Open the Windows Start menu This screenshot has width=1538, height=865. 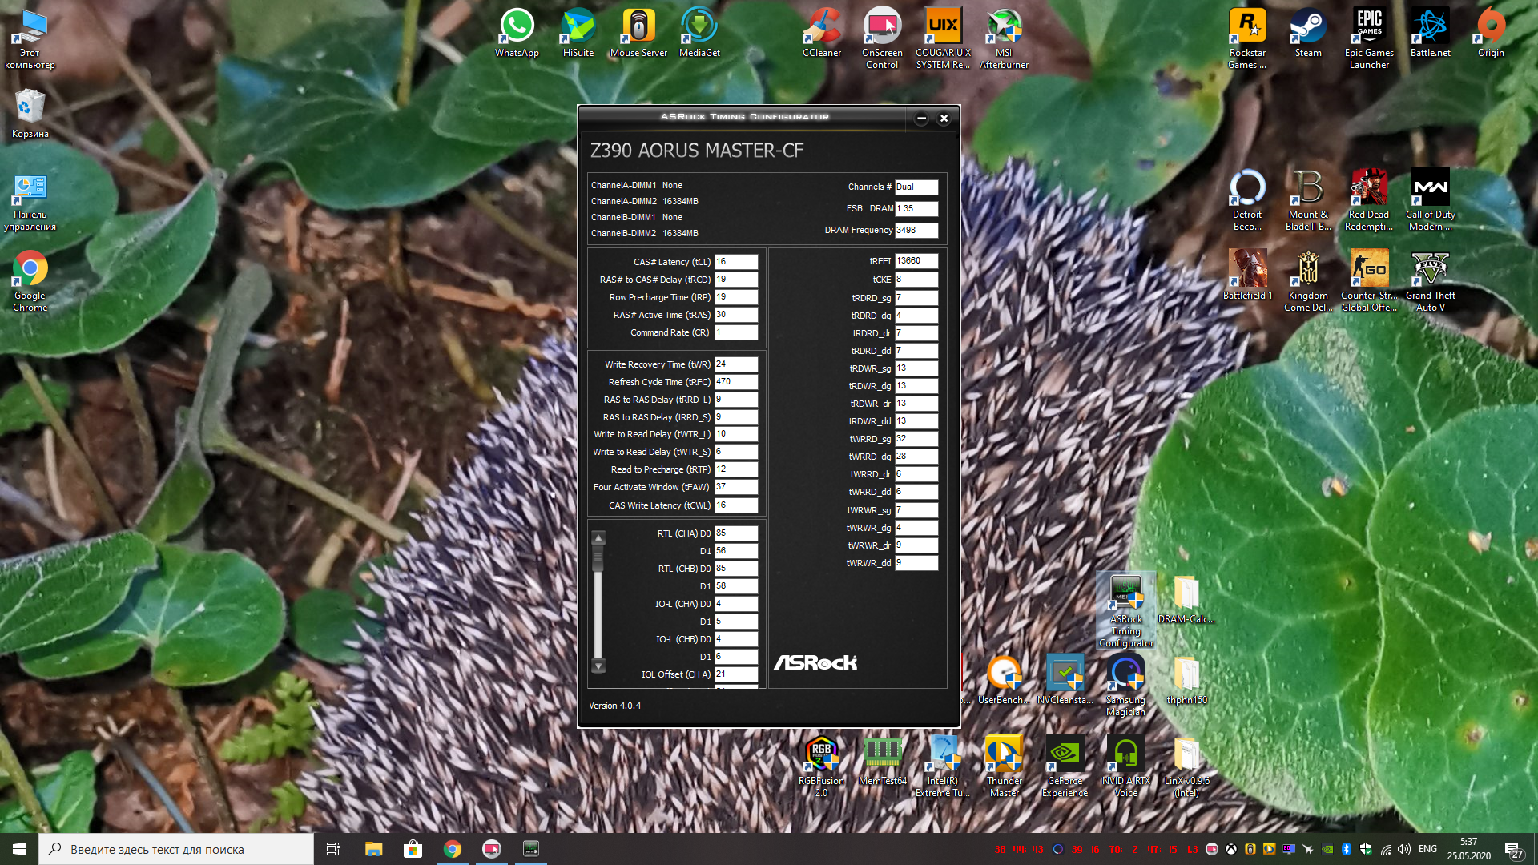click(19, 849)
